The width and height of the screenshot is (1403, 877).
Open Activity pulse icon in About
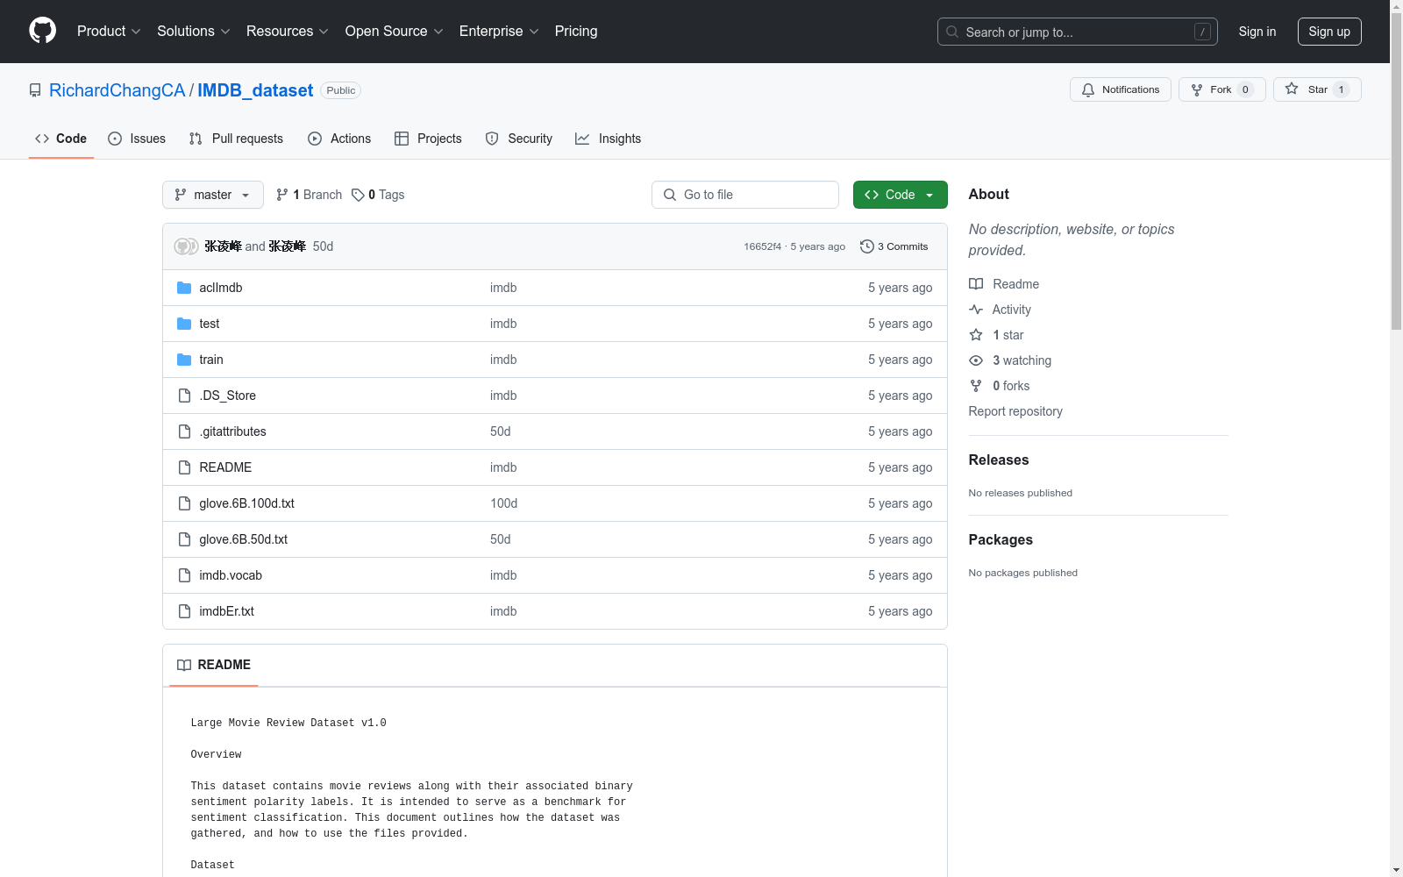point(976,310)
